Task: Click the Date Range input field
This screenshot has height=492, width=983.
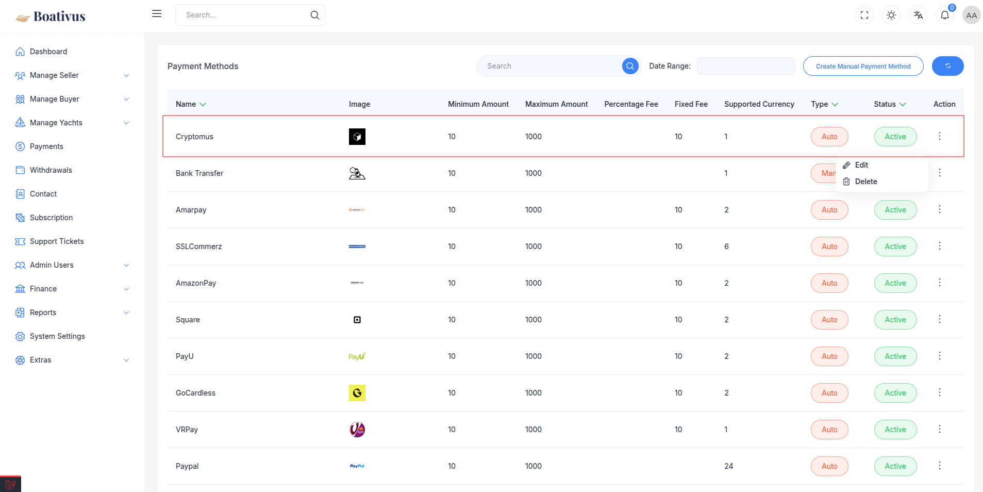Action: [745, 66]
